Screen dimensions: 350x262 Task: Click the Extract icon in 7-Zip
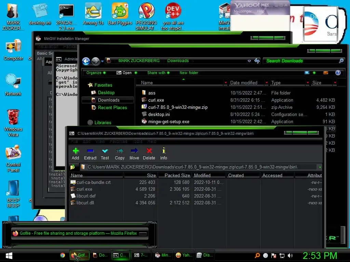[x=90, y=151]
